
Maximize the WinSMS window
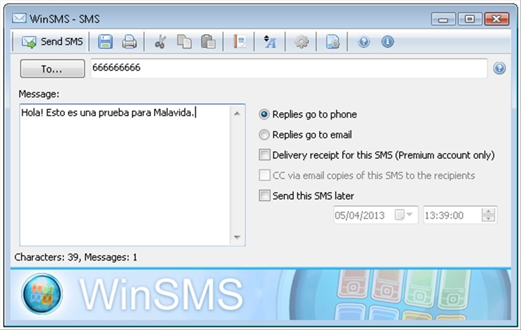tap(470, 19)
